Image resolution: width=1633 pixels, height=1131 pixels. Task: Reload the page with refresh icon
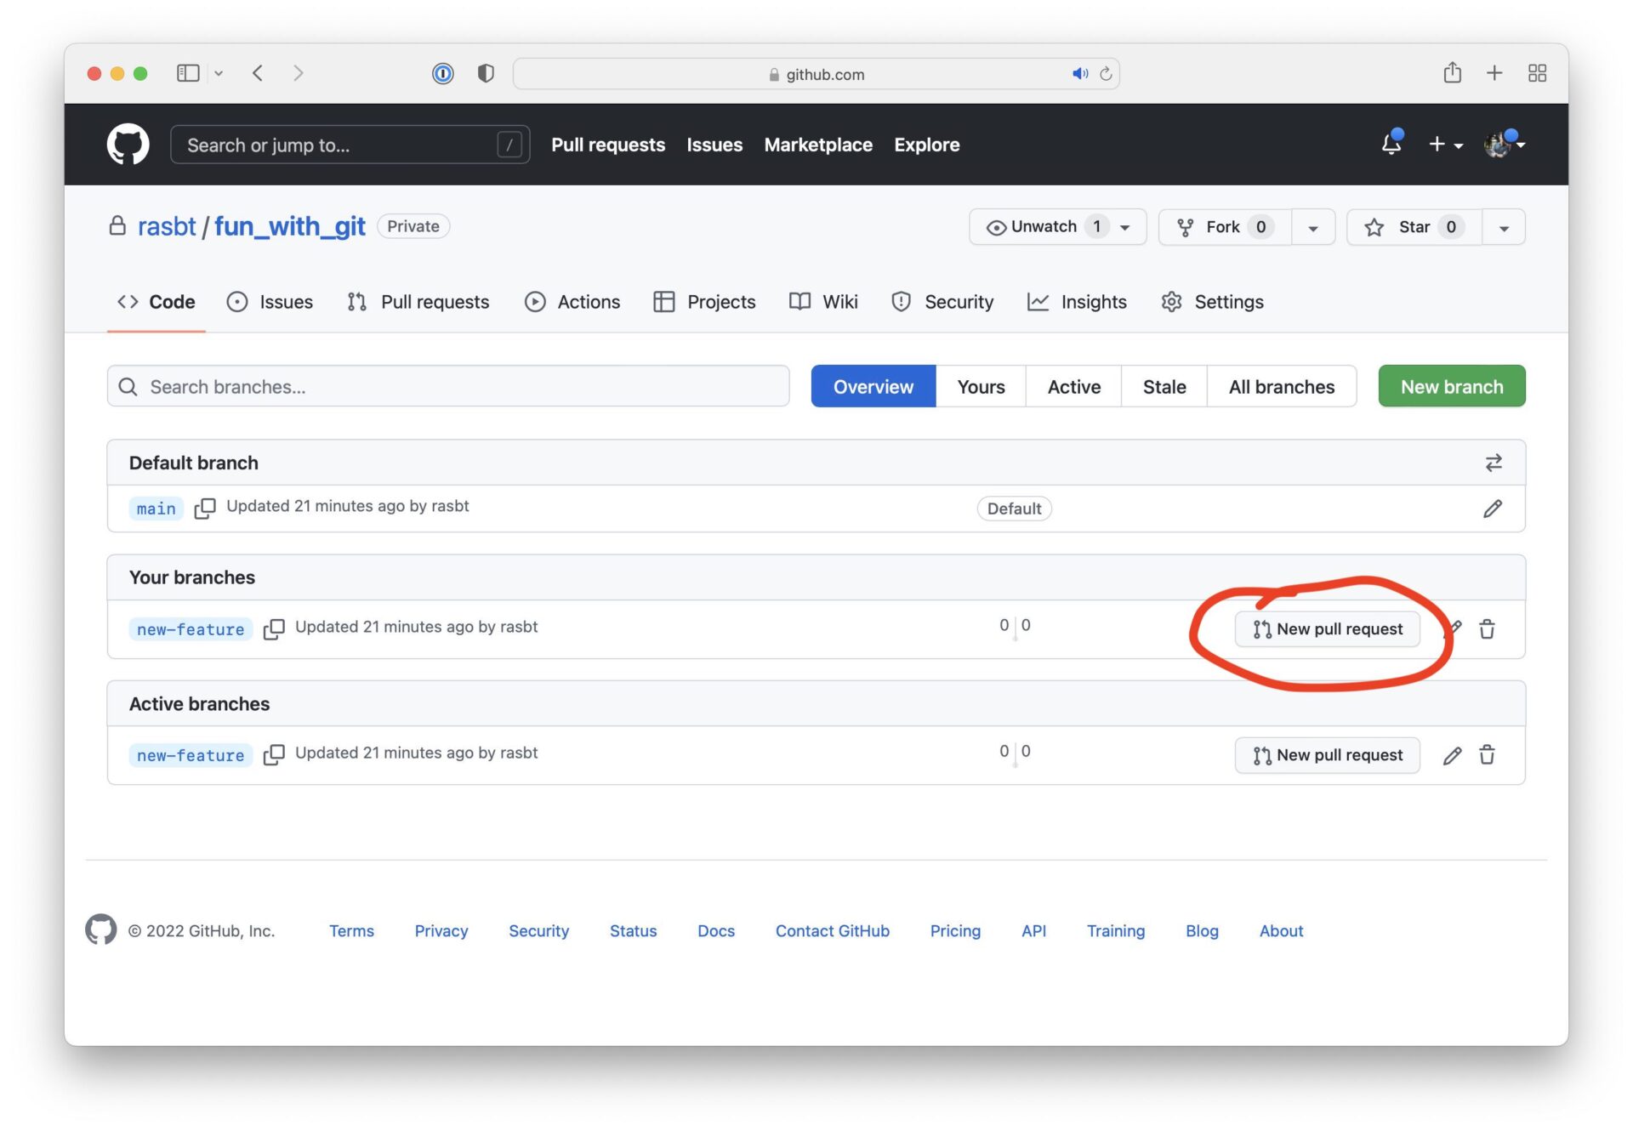(x=1106, y=74)
